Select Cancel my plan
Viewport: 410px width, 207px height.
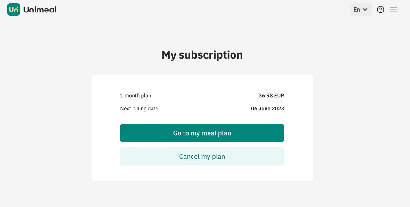tap(202, 156)
